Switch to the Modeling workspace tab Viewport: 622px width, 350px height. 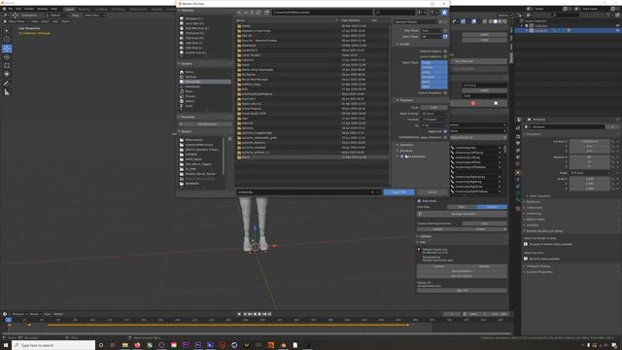pos(85,9)
